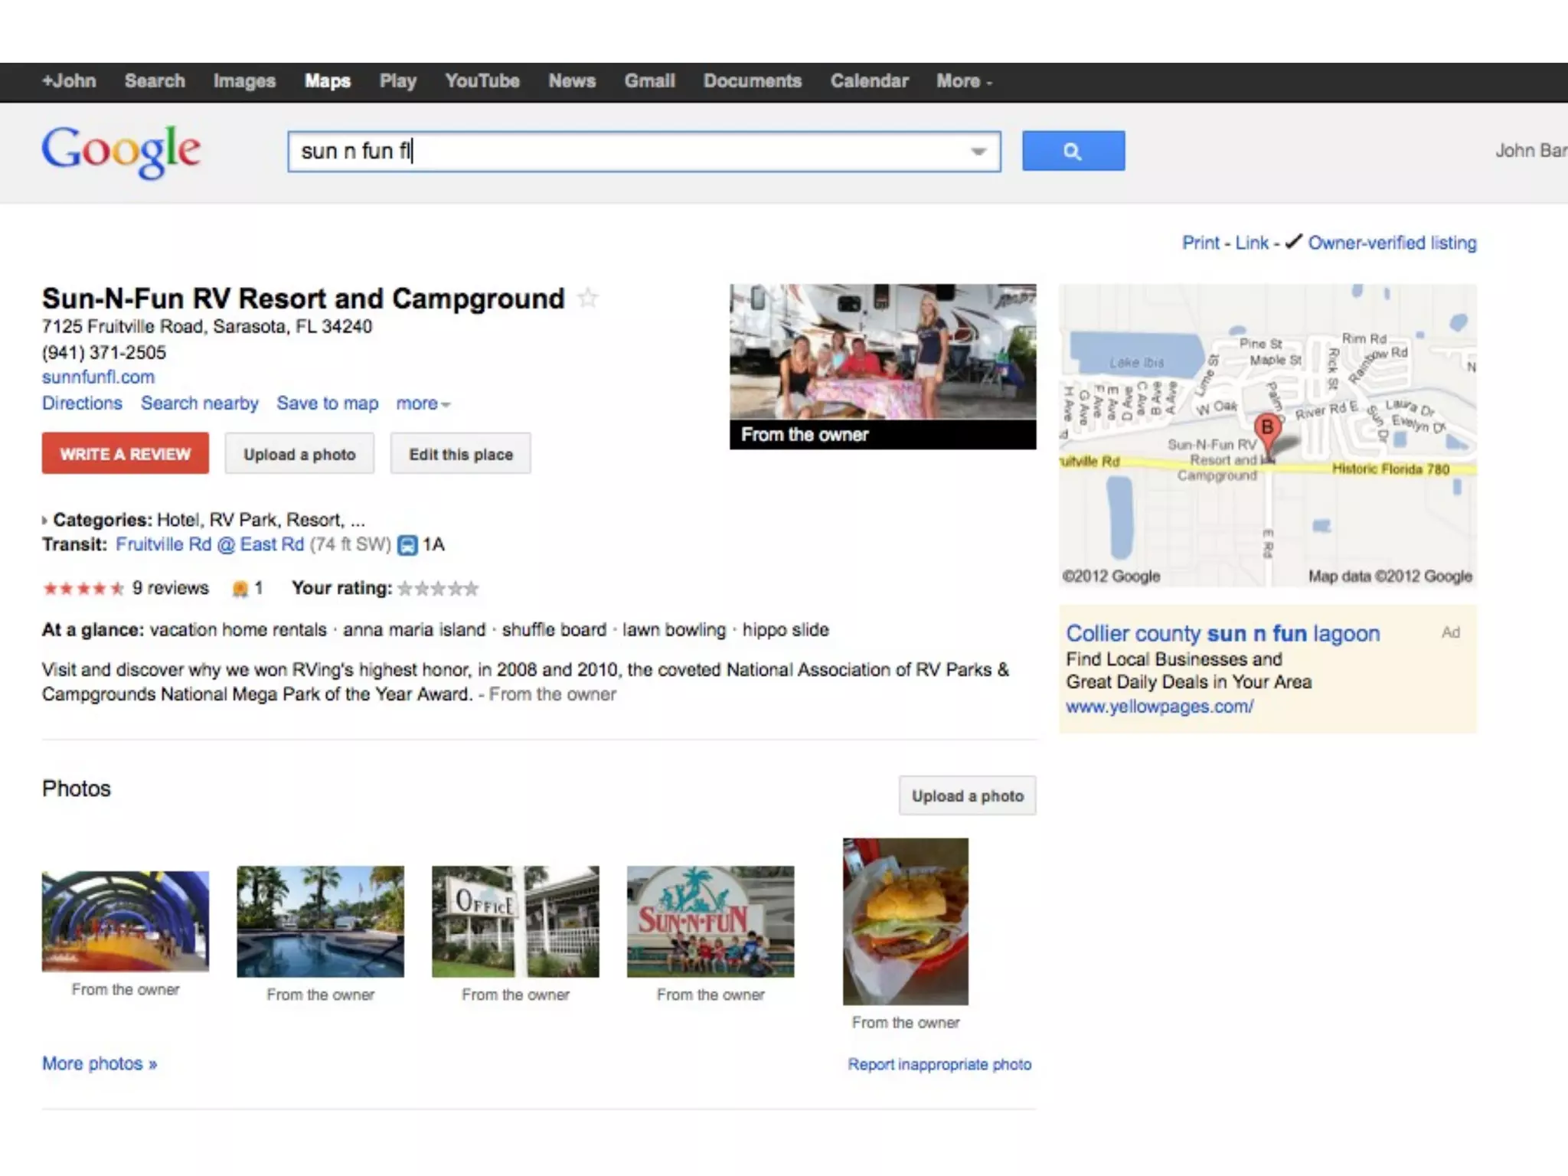Screen dimensions: 1568x1176
Task: Set your rating with the gray stars
Action: (x=438, y=589)
